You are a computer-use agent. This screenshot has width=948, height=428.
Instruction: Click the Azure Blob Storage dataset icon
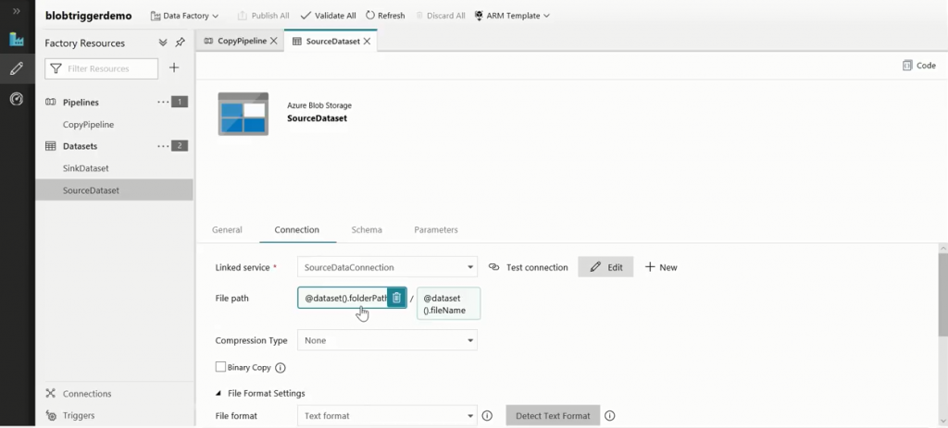[x=243, y=114]
